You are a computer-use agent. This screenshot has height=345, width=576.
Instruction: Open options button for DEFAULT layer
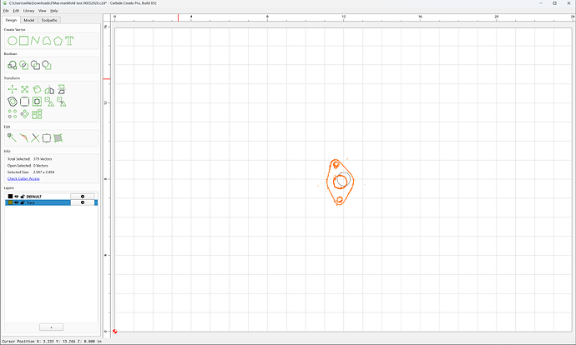coord(83,197)
